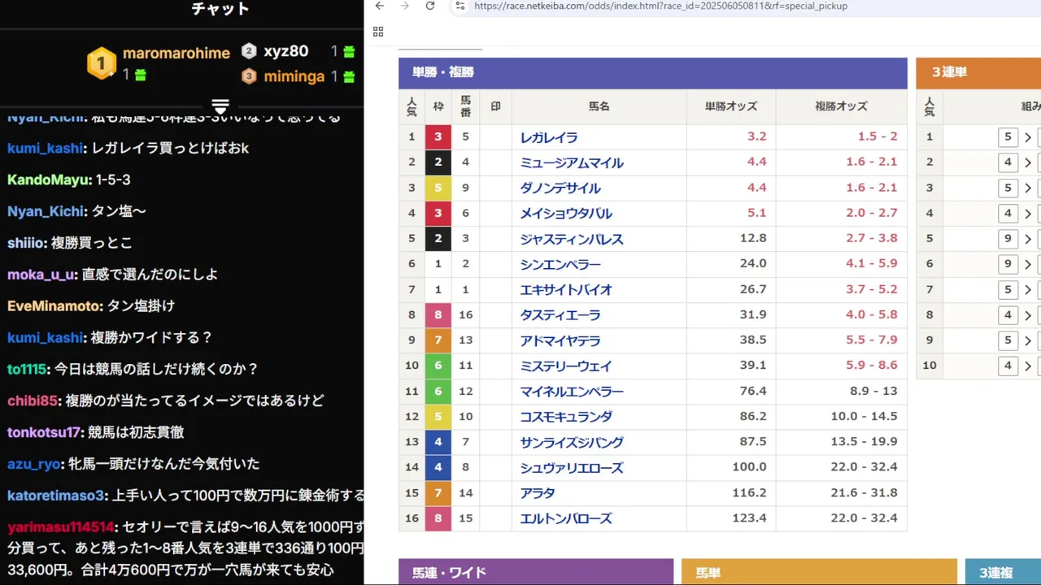Open horse シュヴァリエローズ link
The height and width of the screenshot is (585, 1041).
point(572,468)
